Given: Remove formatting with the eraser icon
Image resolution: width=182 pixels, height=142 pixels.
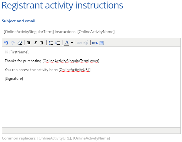Looking at the screenshot, I should 20,43.
